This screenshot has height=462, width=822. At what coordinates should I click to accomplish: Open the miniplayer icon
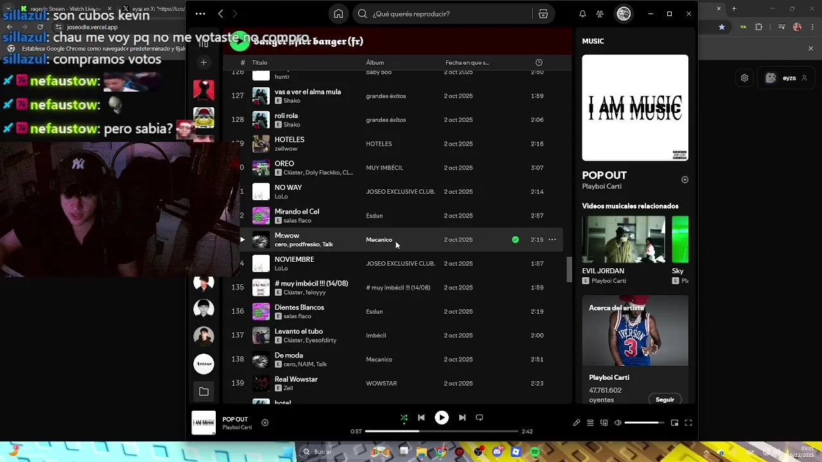coord(674,423)
